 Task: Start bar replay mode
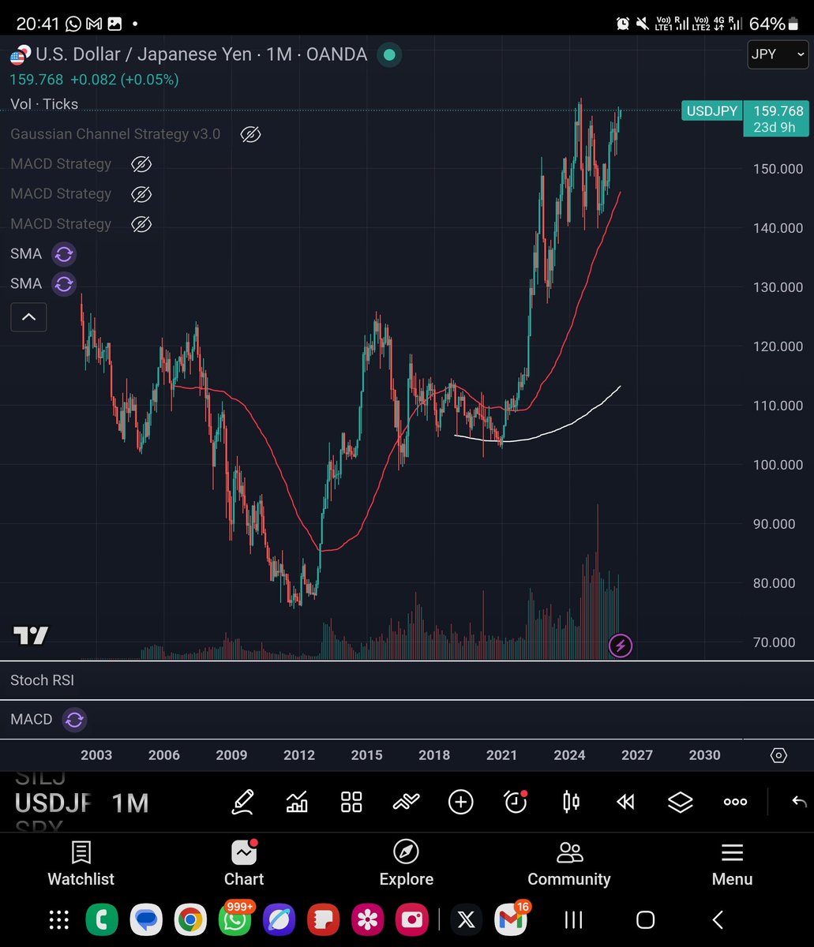[x=625, y=802]
